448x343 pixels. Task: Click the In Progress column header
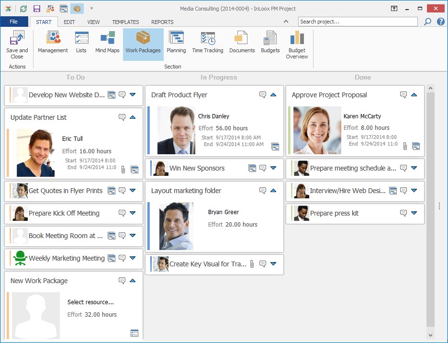(219, 77)
